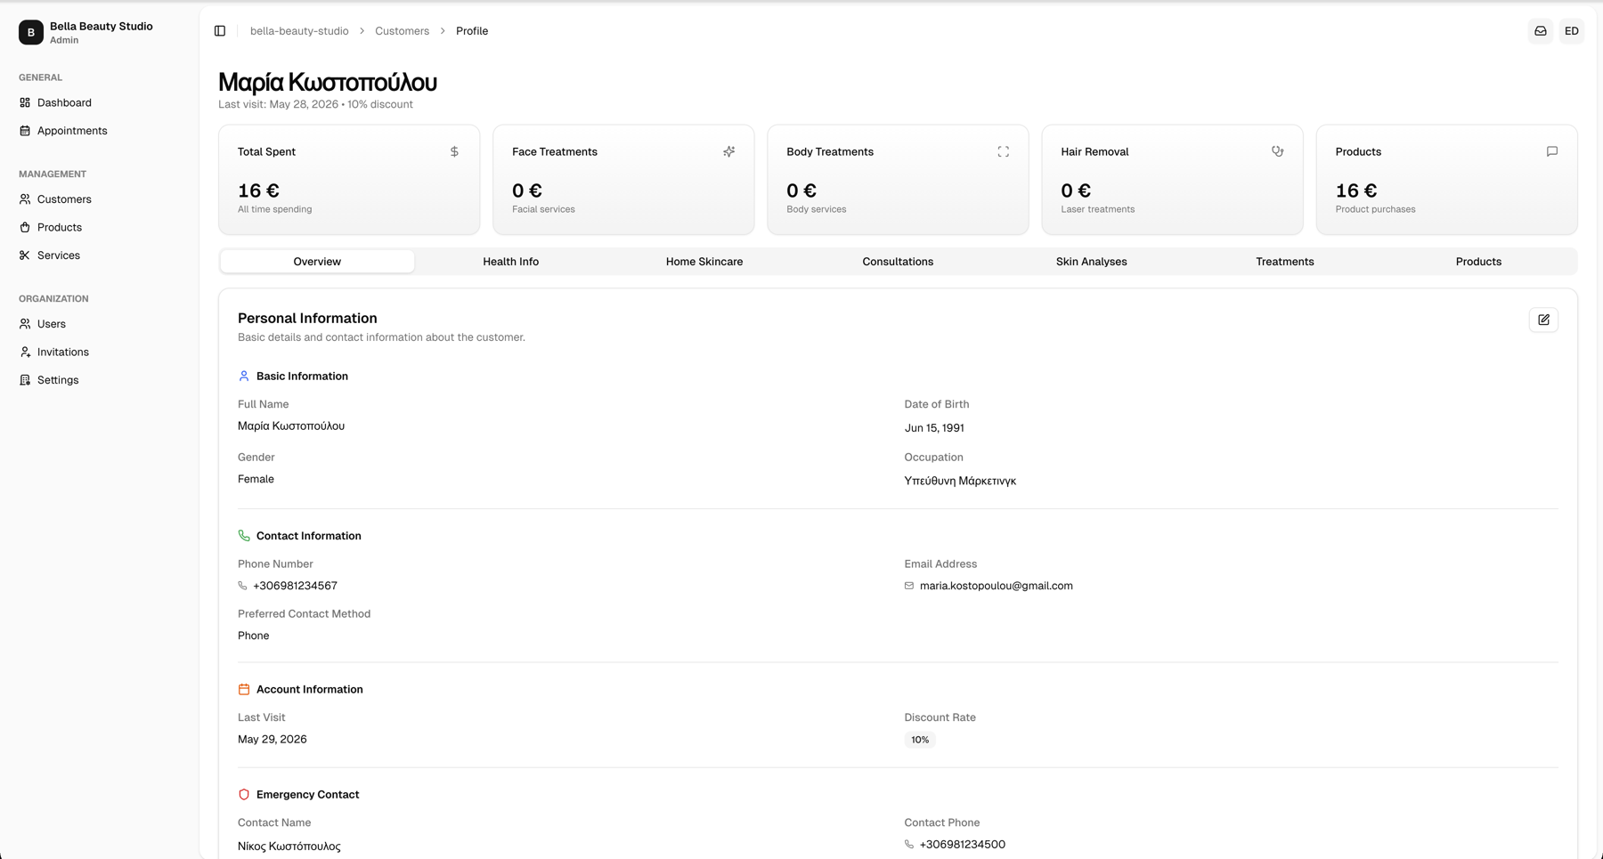
Task: Click the stethoscope icon on Hair Removal card
Action: [x=1277, y=152]
